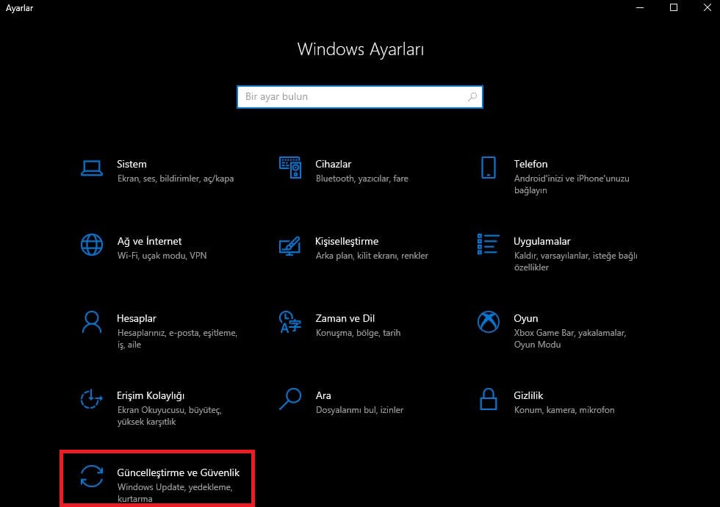720x507 pixels.
Task: Click 'Konuşma, bölge, tarih' description
Action: 359,333
